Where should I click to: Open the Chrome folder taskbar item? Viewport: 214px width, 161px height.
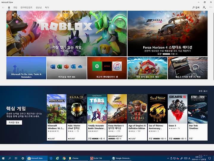coord(78,158)
